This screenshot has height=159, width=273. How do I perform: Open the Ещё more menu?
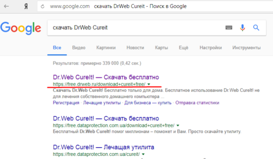point(184,48)
